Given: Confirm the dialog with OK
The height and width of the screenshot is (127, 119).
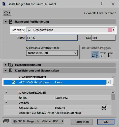Looking at the screenshot, I should 106,122.
